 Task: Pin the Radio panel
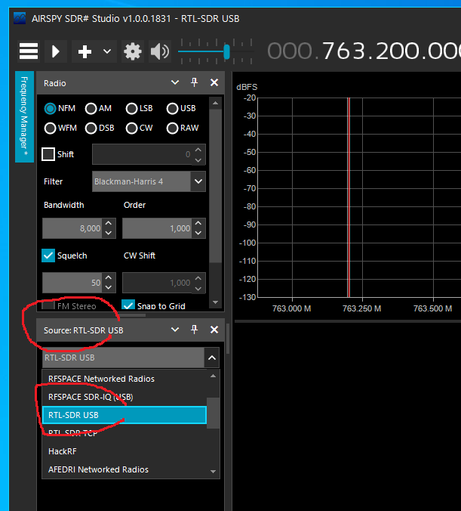coord(195,82)
